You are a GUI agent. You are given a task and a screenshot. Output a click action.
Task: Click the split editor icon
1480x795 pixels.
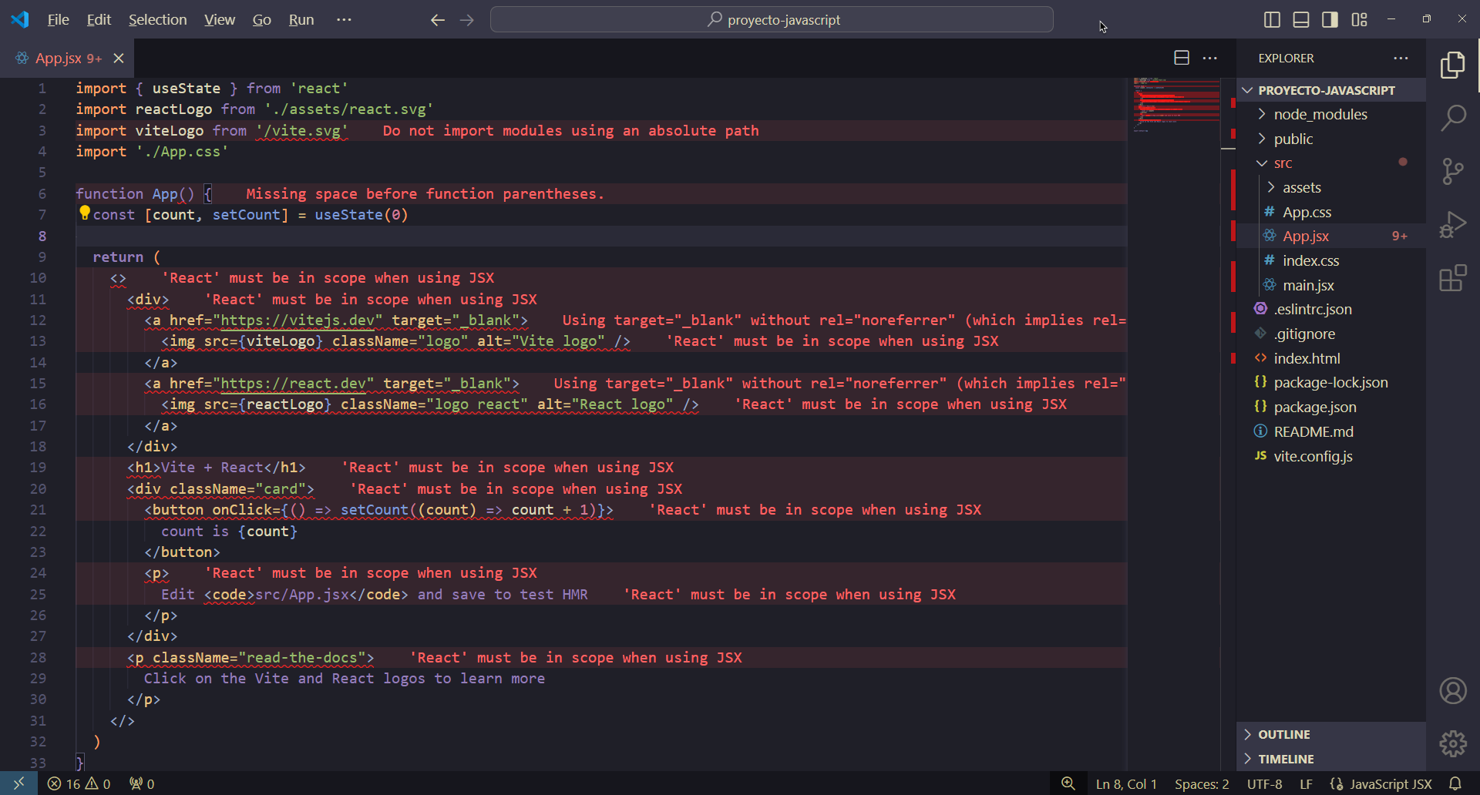tap(1181, 58)
